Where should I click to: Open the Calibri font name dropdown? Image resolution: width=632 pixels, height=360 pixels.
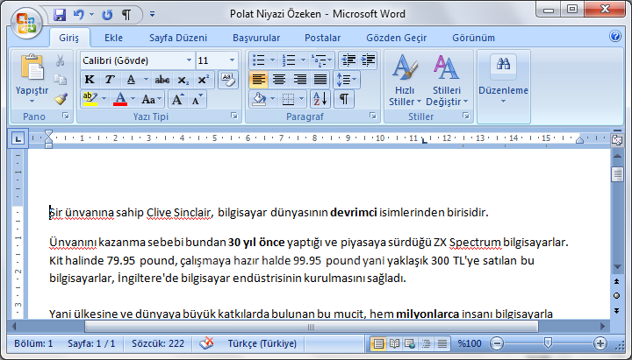tap(189, 60)
